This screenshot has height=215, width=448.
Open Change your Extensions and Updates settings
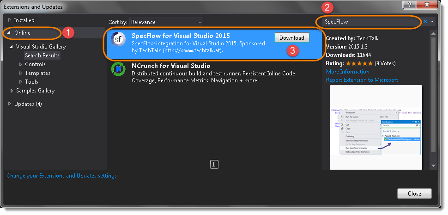tap(62, 176)
